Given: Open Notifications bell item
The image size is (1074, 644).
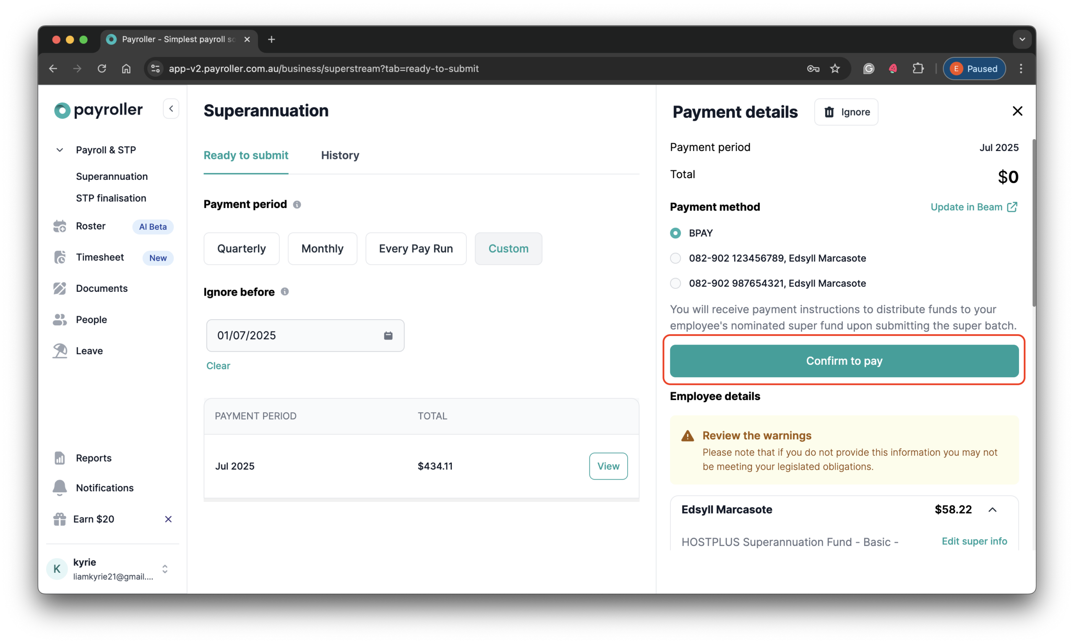Looking at the screenshot, I should tap(104, 488).
